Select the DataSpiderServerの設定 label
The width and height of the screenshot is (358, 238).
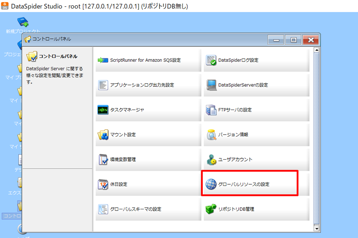[x=243, y=85]
